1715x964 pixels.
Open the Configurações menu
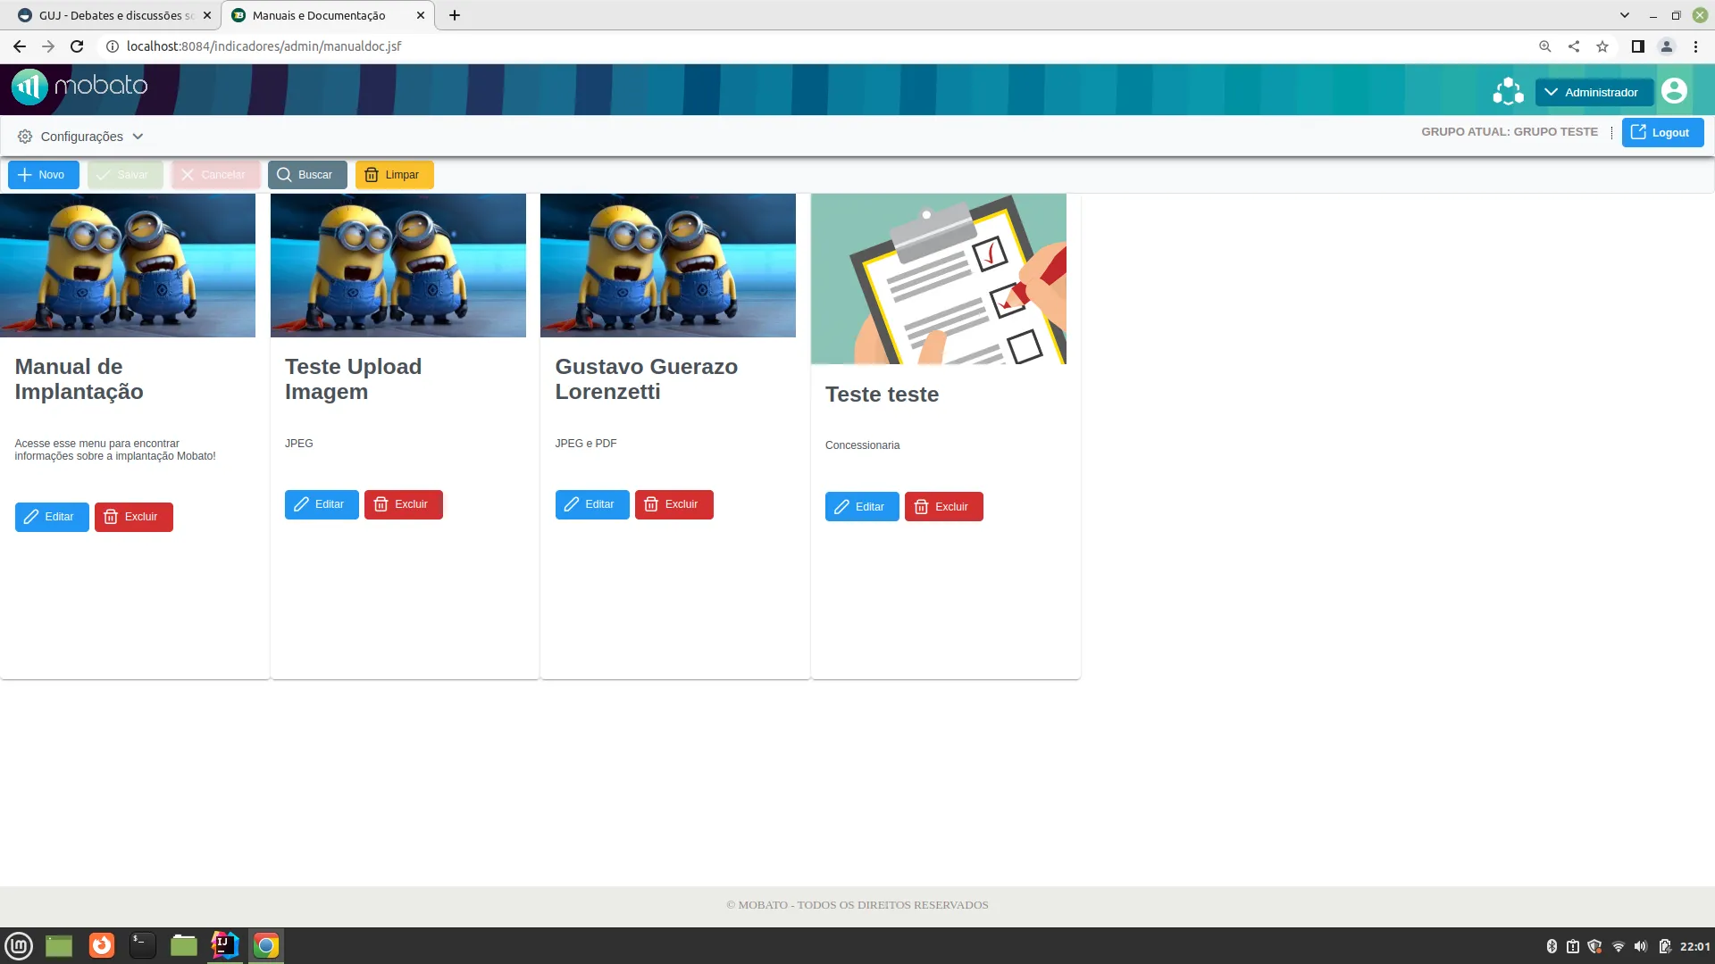pyautogui.click(x=80, y=137)
